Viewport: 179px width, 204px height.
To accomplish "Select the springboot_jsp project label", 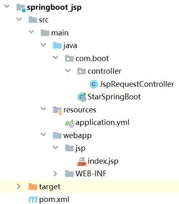I will [x=54, y=7].
